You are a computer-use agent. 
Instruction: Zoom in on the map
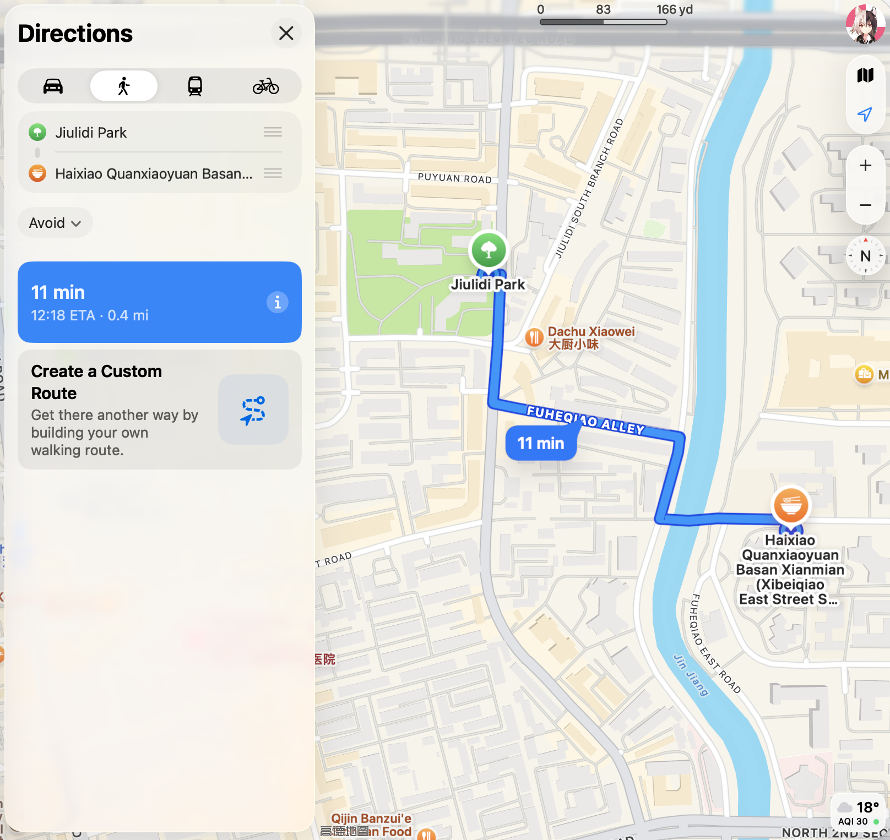(x=865, y=166)
